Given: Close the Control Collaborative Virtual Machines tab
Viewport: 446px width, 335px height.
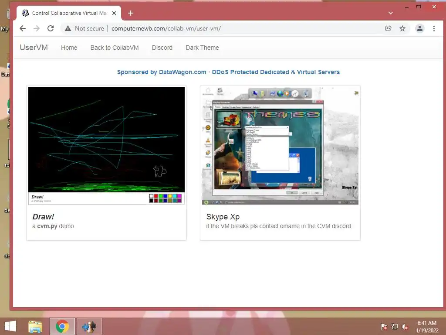Looking at the screenshot, I should point(114,13).
